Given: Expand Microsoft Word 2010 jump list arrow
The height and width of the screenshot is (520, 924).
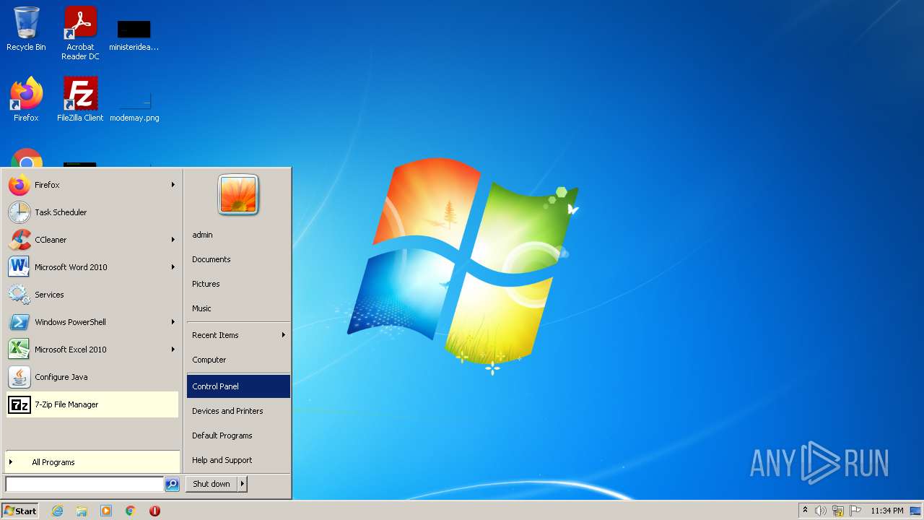Looking at the screenshot, I should pos(173,267).
